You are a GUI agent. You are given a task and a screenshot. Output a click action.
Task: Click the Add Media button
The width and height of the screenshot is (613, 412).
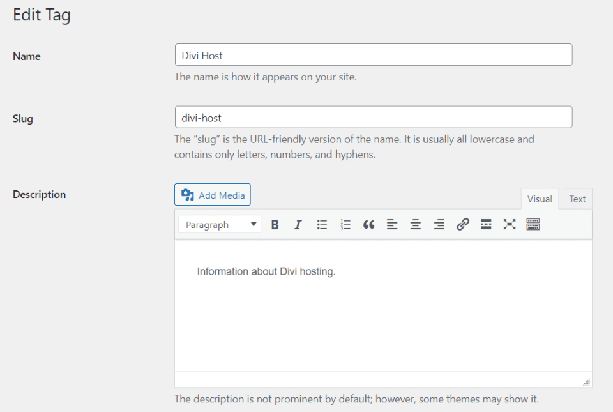click(x=213, y=195)
